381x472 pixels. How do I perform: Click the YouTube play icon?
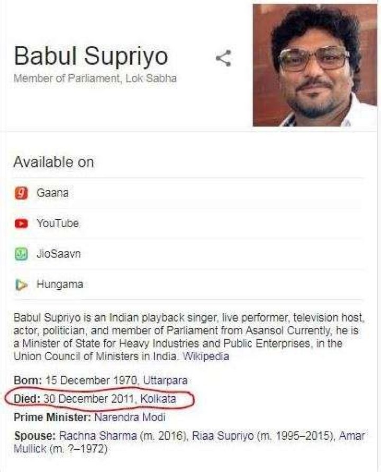pyautogui.click(x=21, y=224)
